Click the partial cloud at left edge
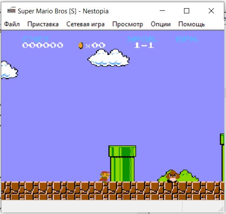 [9, 70]
